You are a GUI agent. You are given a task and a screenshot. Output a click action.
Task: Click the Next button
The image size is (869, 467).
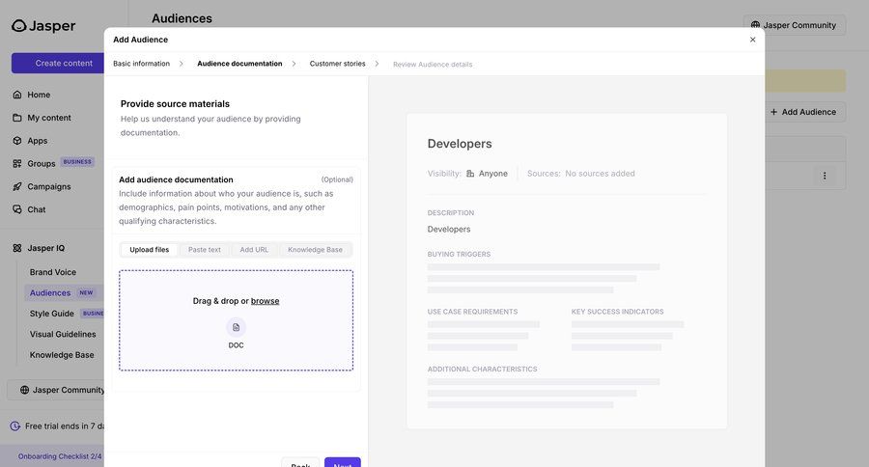[343, 462]
